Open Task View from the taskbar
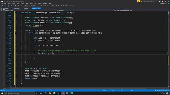The width and height of the screenshot is (170, 95). pyautogui.click(x=41, y=93)
